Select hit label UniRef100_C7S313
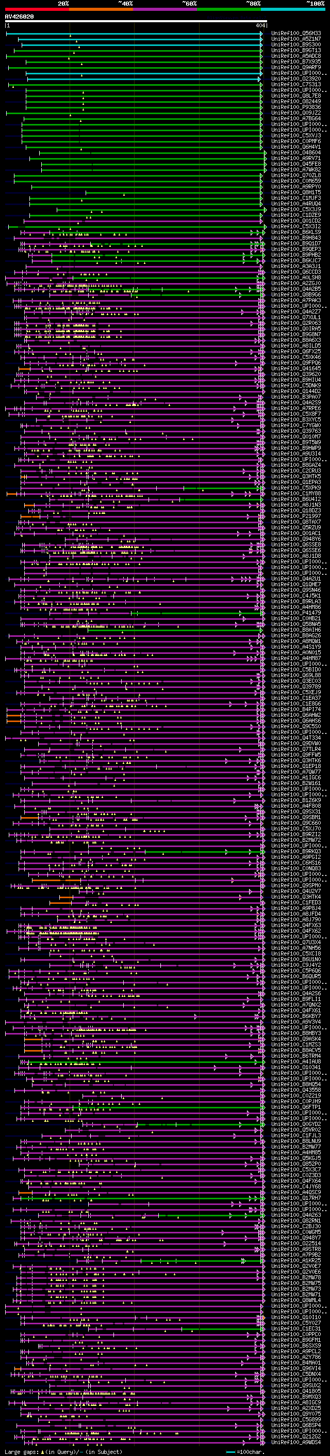Image resolution: width=330 pixels, height=1456 pixels. [296, 84]
